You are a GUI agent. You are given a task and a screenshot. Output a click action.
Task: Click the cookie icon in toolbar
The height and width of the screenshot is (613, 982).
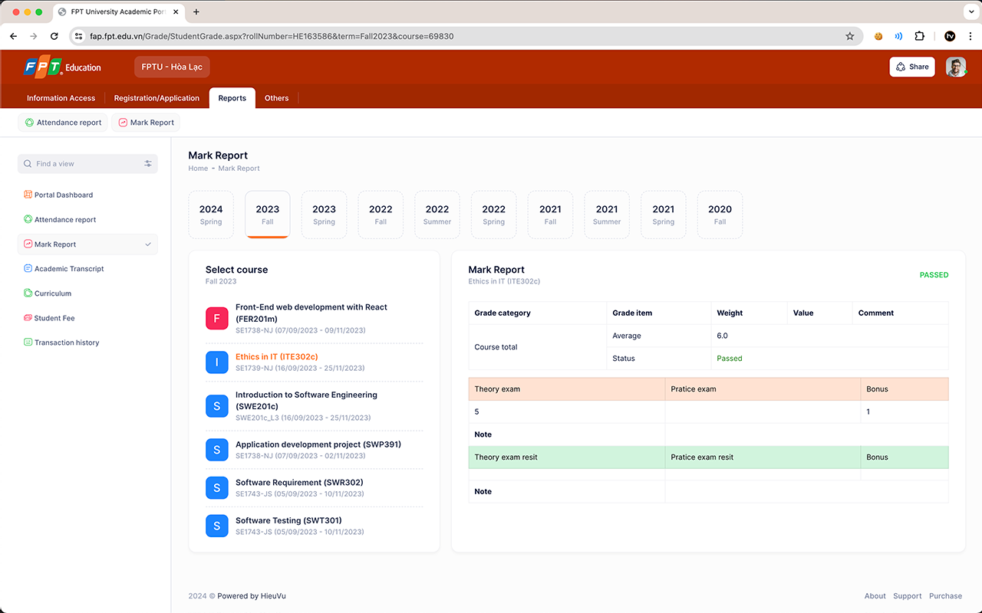click(878, 36)
